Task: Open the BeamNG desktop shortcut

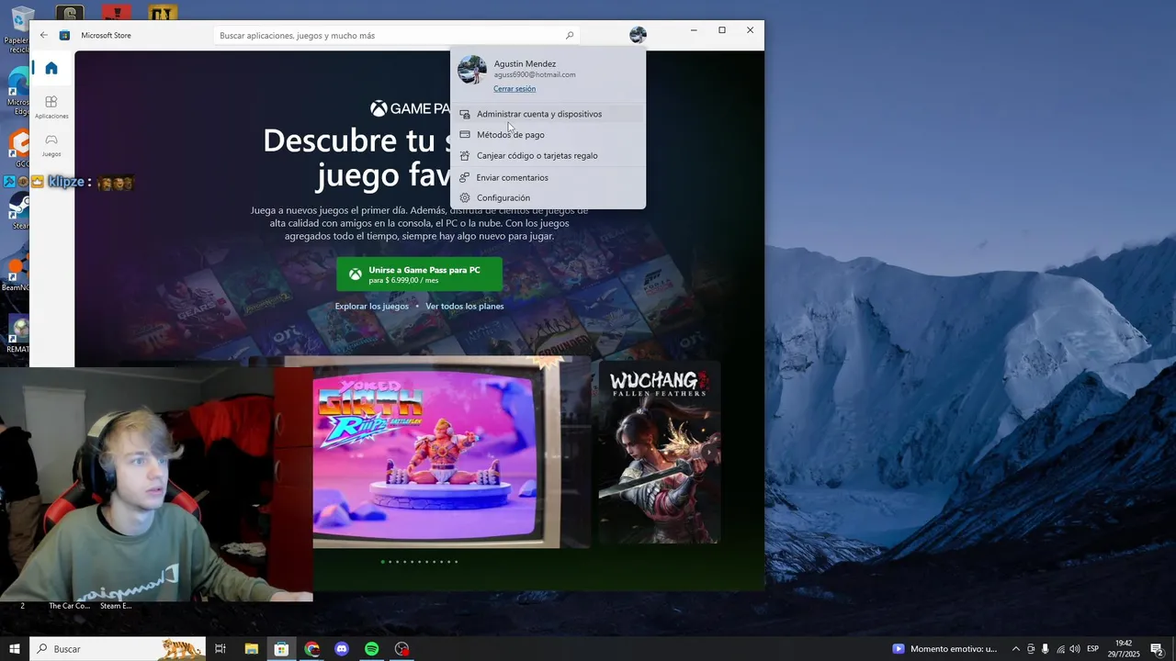Action: (17, 274)
